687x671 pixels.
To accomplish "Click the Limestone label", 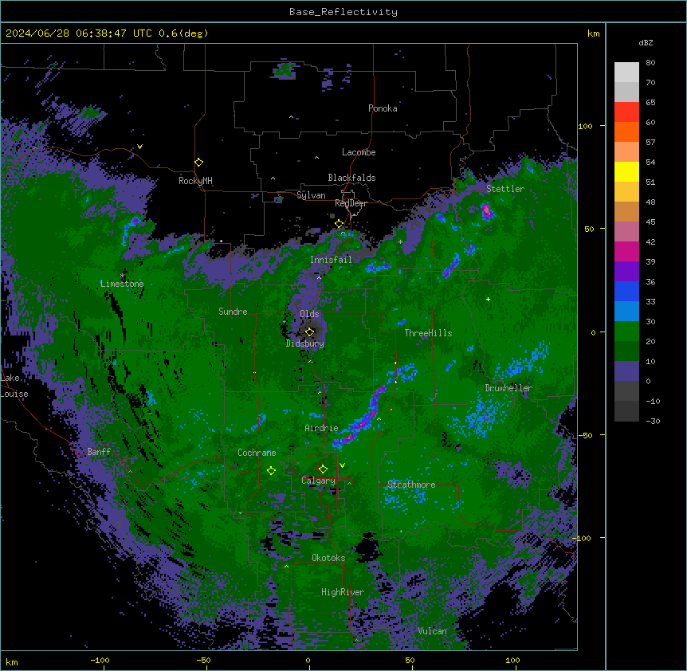I will [x=122, y=284].
